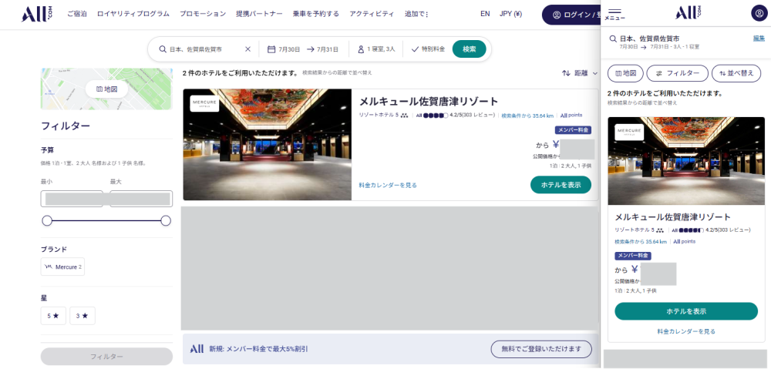This screenshot has width=771, height=369.
Task: Click the ALL.com logo in mobile panel
Action: point(688,13)
